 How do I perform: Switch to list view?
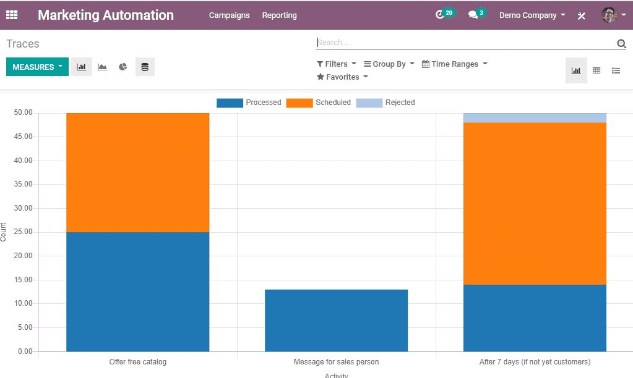click(x=616, y=70)
